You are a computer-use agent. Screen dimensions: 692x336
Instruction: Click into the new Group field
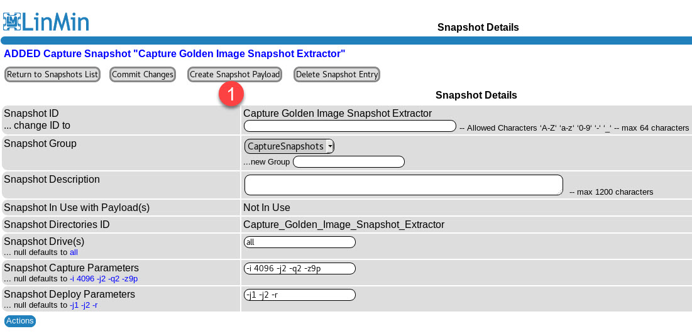tap(348, 162)
